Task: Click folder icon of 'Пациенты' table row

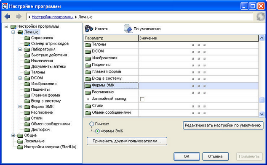Action: (x=88, y=65)
